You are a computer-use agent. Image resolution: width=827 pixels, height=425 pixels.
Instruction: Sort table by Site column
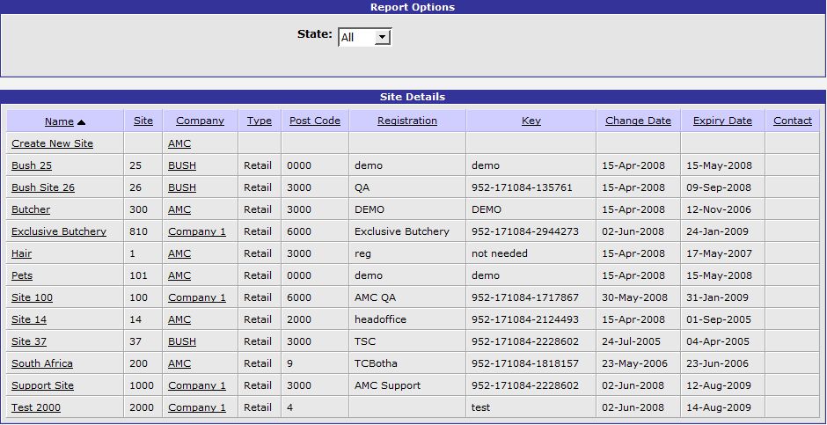tap(143, 121)
